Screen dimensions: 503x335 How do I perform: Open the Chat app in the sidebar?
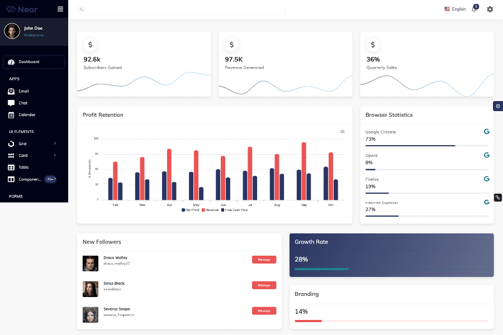[x=24, y=103]
